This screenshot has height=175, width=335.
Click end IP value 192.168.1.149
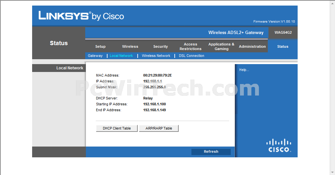pos(154,110)
